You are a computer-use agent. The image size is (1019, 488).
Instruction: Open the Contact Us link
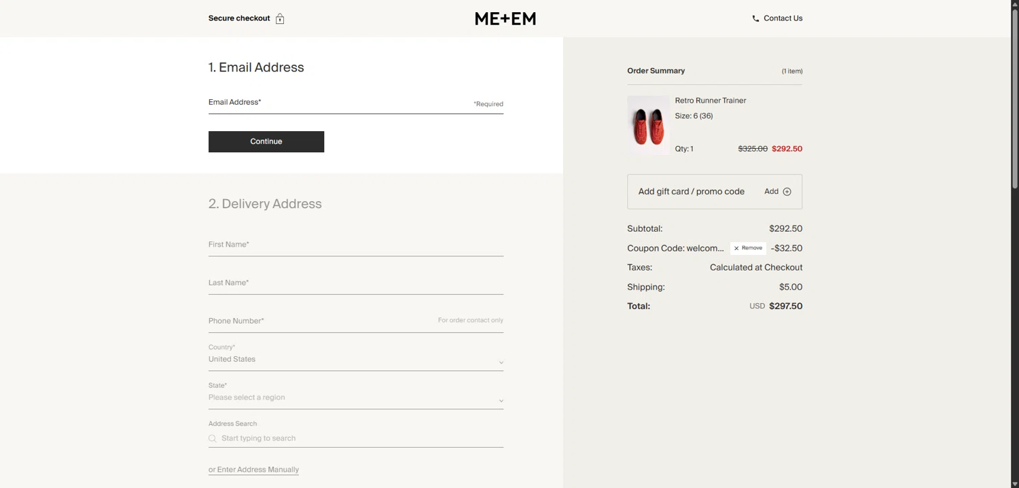point(783,18)
